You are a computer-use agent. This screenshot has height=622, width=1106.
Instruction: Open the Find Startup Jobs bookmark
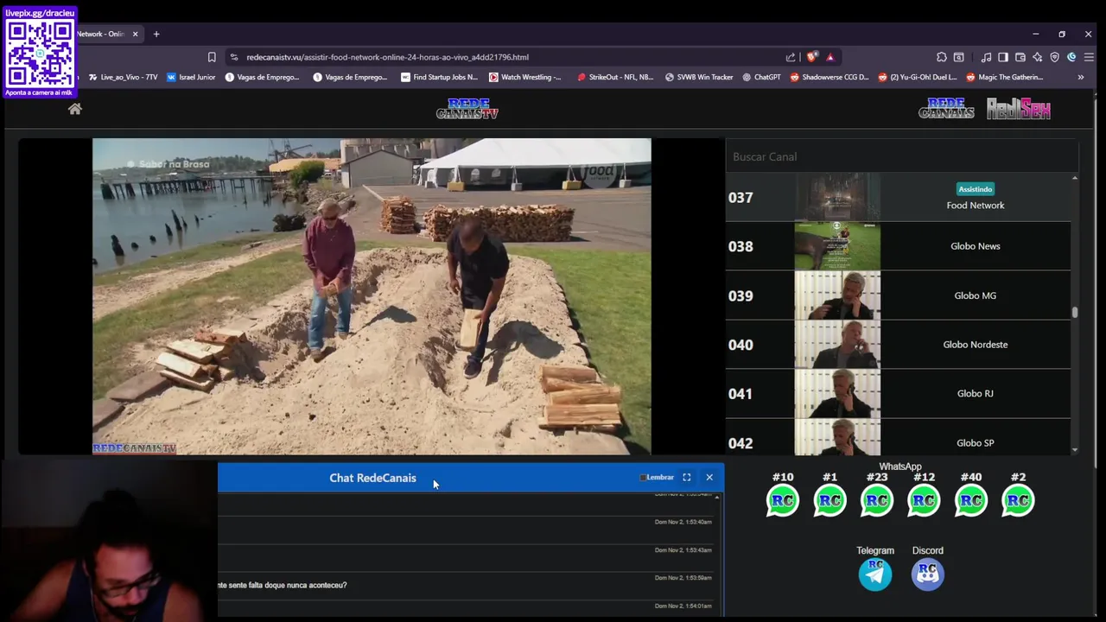[x=439, y=77]
